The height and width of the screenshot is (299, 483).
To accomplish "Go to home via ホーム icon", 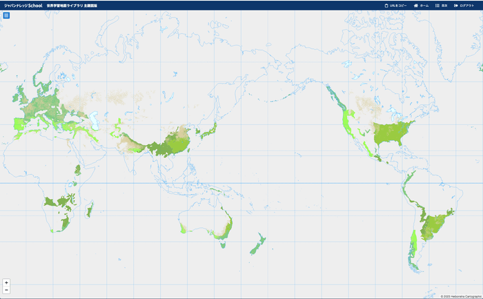I will 416,6.
